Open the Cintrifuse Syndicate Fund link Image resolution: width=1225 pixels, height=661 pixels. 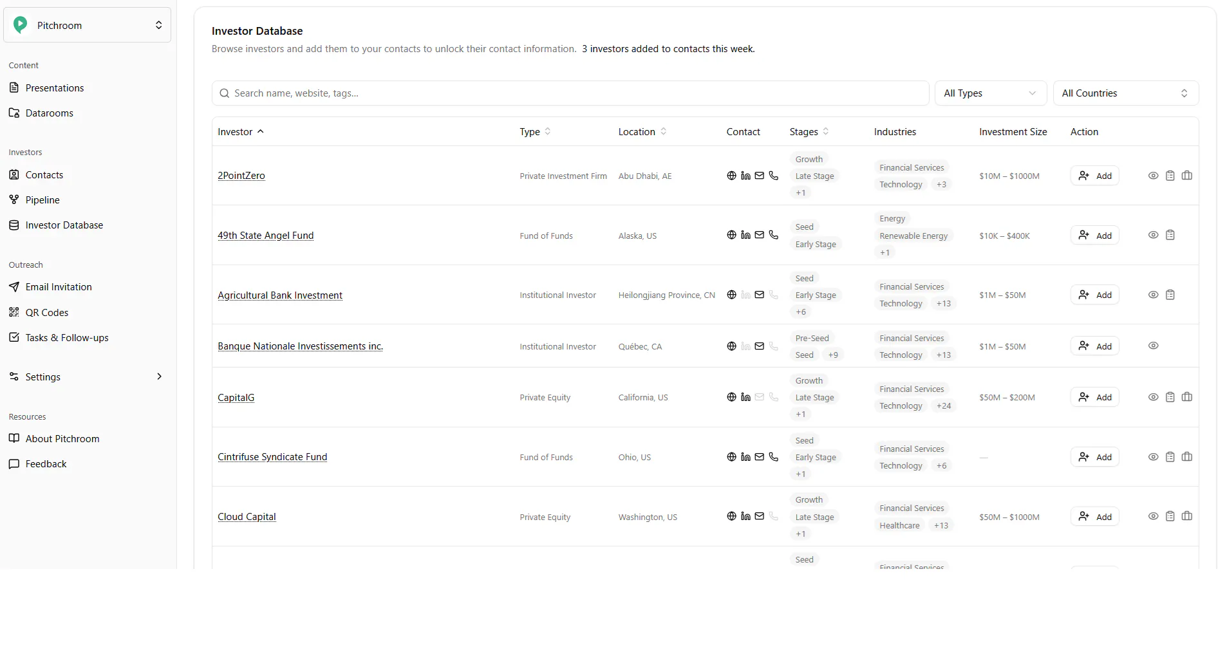pos(272,457)
